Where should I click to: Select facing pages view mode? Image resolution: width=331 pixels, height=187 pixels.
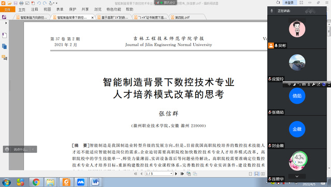click(x=263, y=174)
